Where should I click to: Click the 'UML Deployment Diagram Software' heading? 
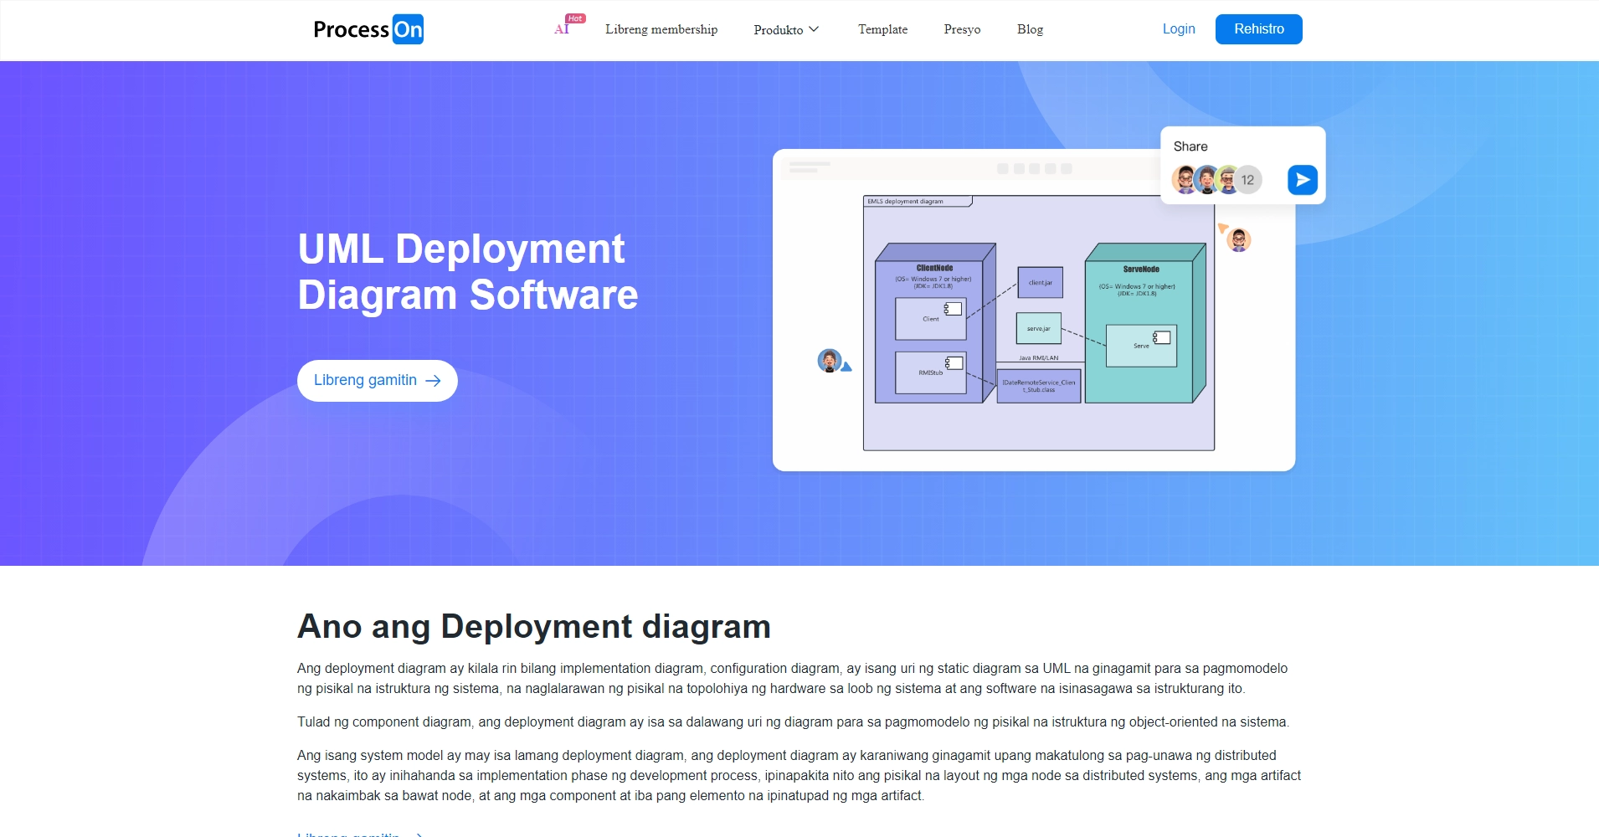pyautogui.click(x=468, y=272)
